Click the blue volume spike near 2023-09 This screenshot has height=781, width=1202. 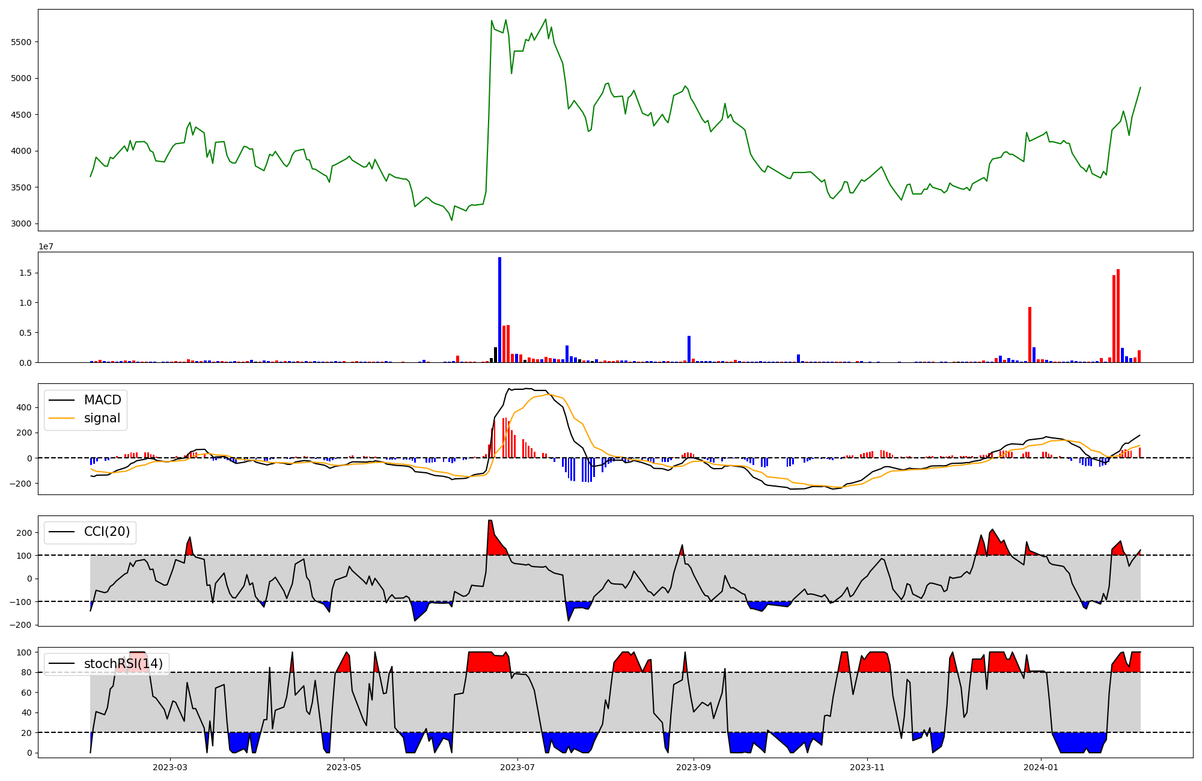[689, 349]
